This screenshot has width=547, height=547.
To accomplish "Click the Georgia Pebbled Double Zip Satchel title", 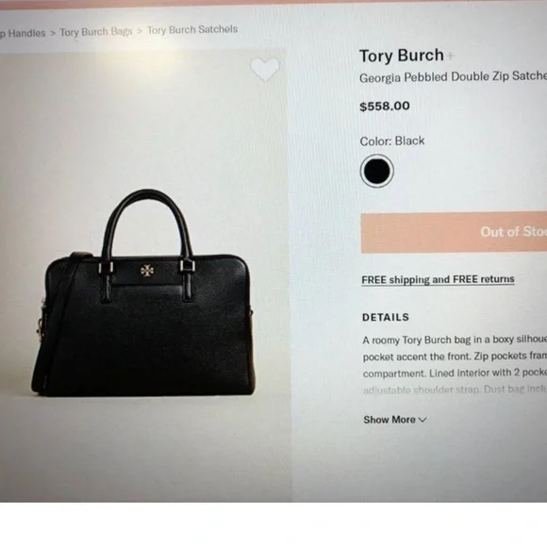I will 453,76.
